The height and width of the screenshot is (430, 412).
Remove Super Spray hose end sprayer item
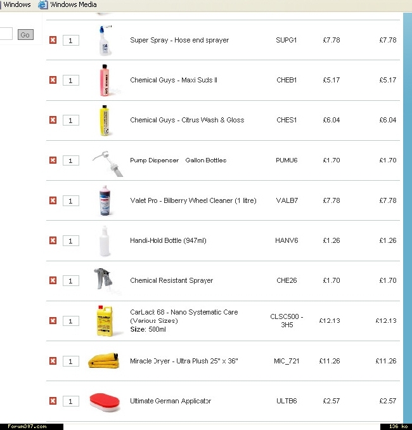point(53,40)
